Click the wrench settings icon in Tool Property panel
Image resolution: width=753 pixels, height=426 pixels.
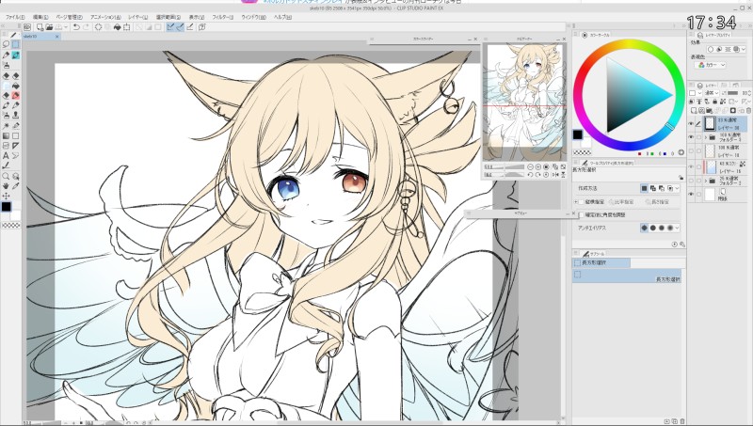(x=682, y=245)
